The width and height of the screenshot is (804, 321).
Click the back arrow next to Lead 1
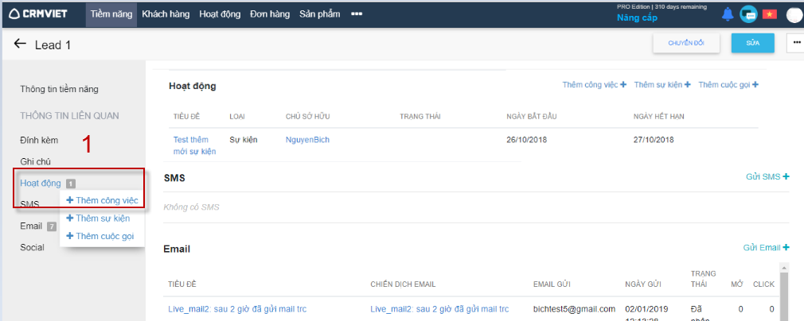(x=20, y=44)
